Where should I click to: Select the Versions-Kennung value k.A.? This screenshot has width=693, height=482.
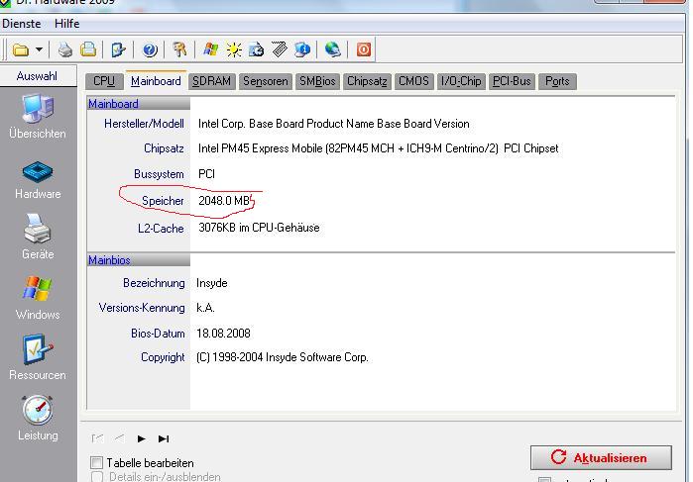tap(205, 308)
